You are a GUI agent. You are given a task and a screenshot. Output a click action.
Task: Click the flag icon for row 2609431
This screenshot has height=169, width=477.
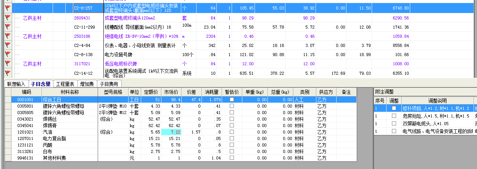(x=7, y=18)
